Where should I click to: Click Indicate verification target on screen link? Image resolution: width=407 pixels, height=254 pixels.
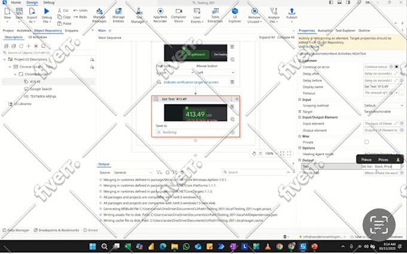[191, 82]
